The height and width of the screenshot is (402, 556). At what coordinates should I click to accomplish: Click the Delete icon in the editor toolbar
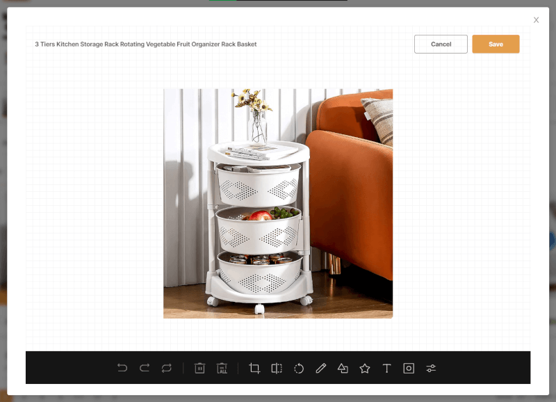(x=199, y=368)
